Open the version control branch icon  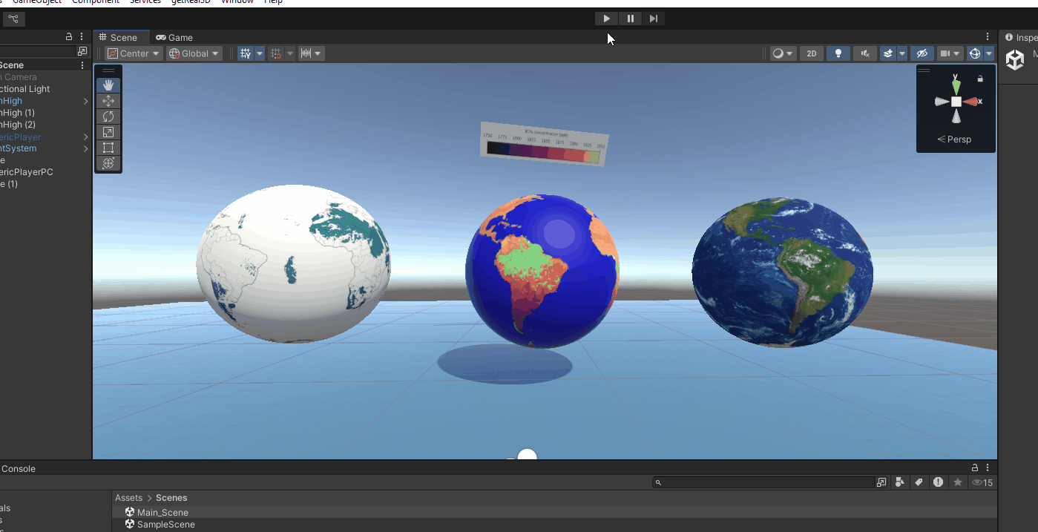(13, 19)
